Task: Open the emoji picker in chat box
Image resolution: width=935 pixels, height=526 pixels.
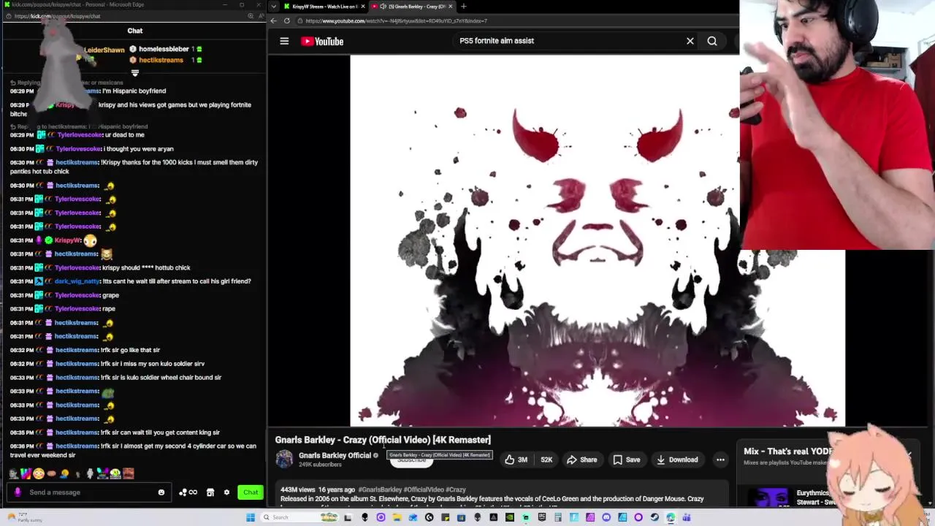Action: [161, 492]
